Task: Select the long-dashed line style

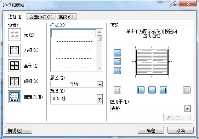Action: click(74, 58)
